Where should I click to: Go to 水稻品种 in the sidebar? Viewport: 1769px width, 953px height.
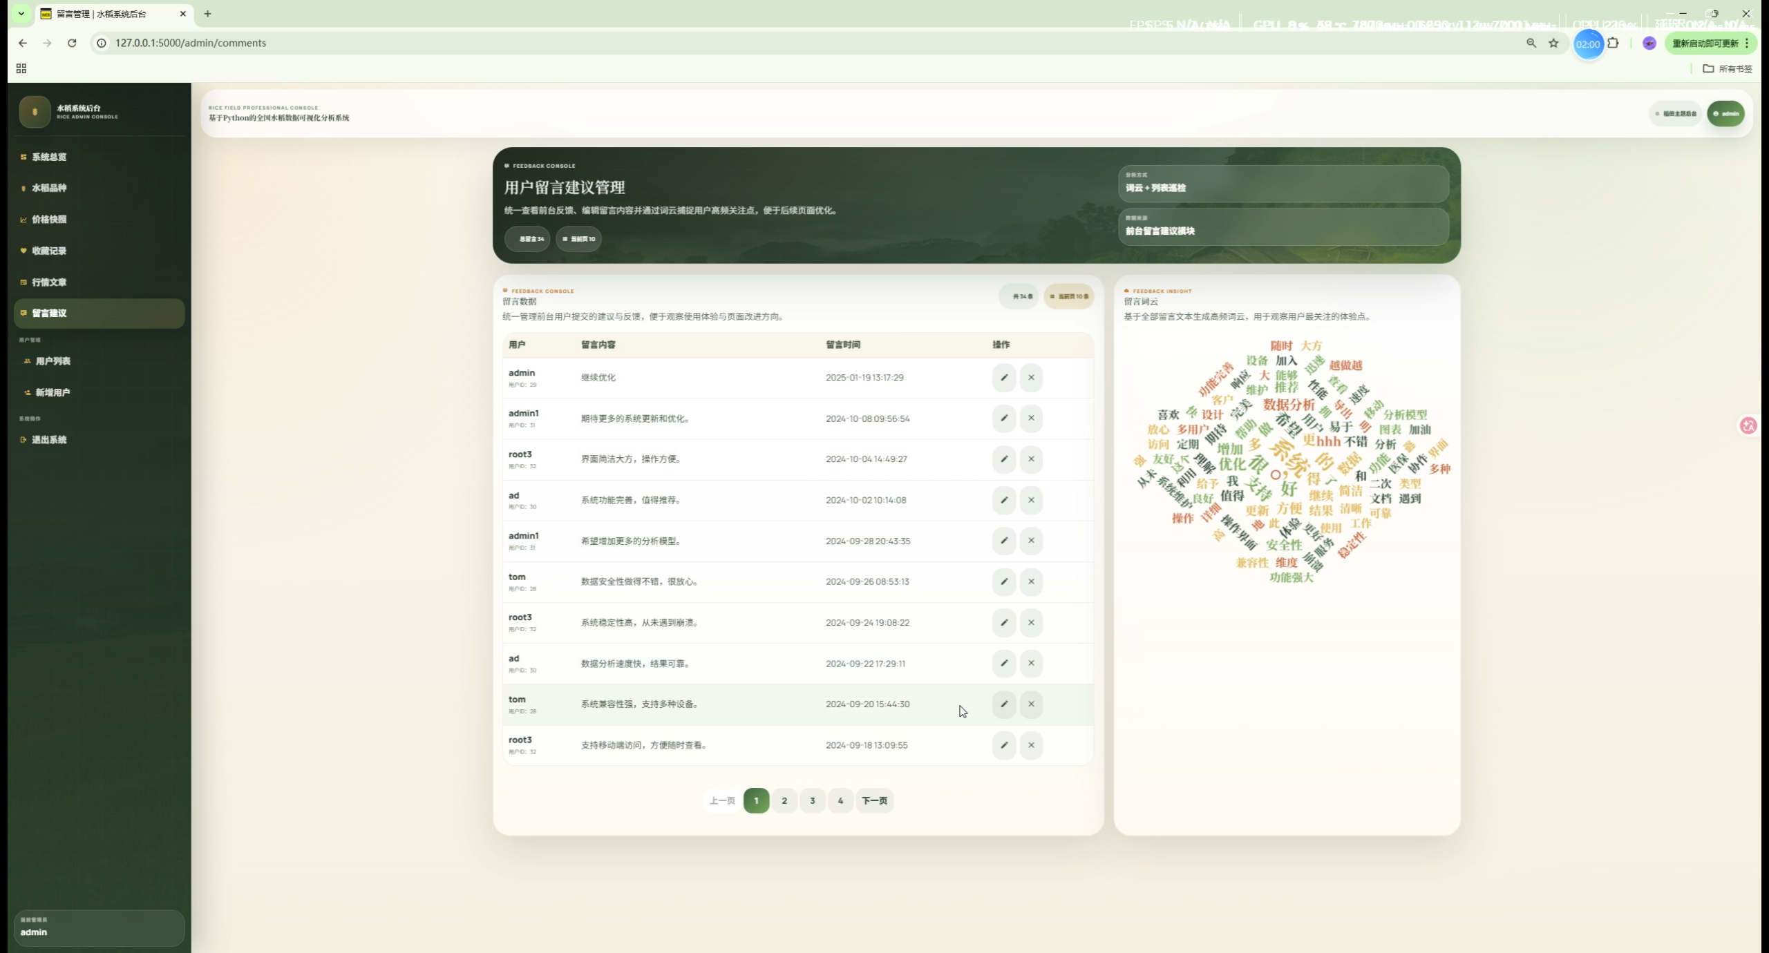49,188
